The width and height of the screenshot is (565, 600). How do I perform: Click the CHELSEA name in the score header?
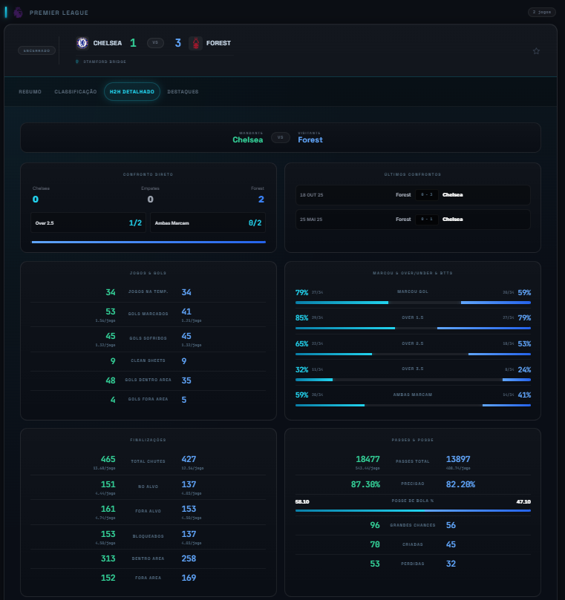[x=107, y=43]
